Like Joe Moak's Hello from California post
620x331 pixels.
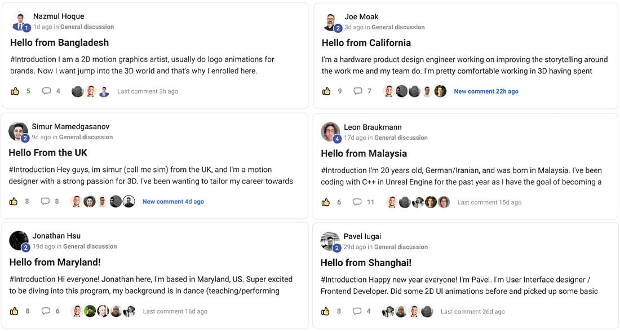[326, 91]
